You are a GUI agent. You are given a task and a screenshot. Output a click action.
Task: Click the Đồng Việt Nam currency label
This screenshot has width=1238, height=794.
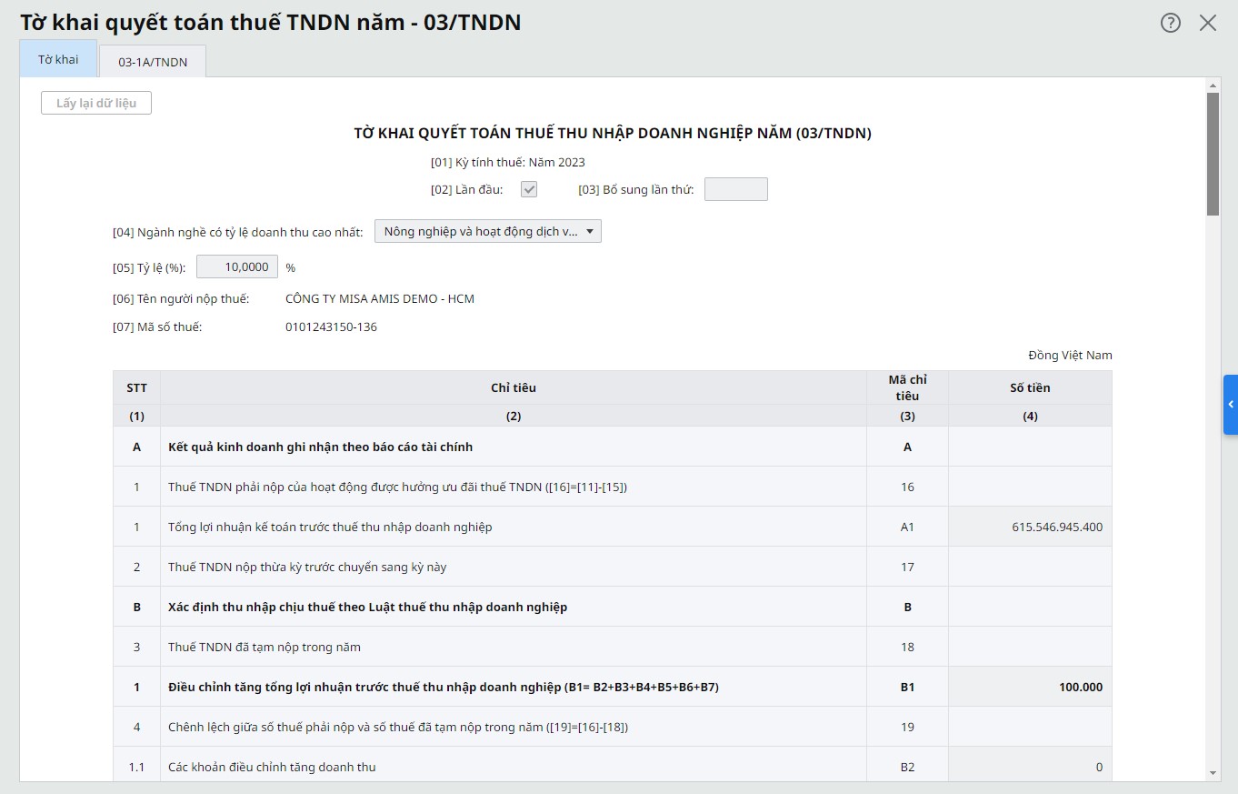1070,355
